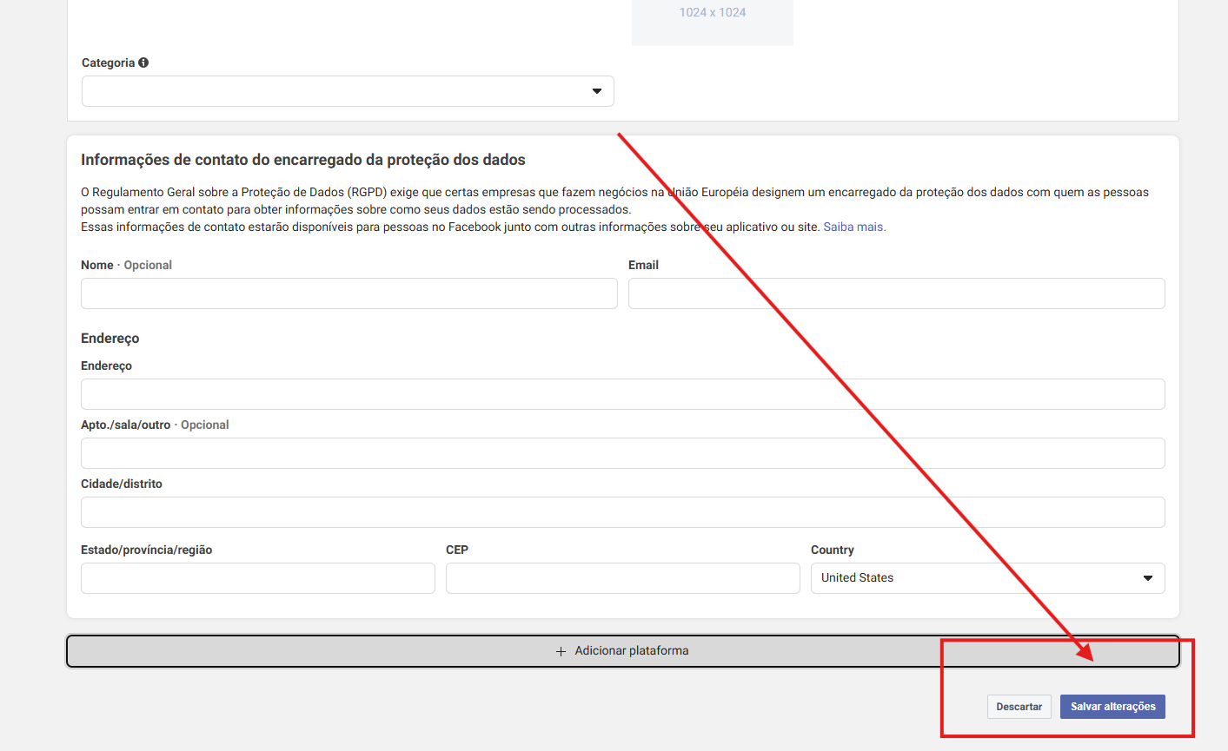This screenshot has width=1228, height=751.
Task: Click the 'Informações de contato do encarregado' heading
Action: [303, 160]
